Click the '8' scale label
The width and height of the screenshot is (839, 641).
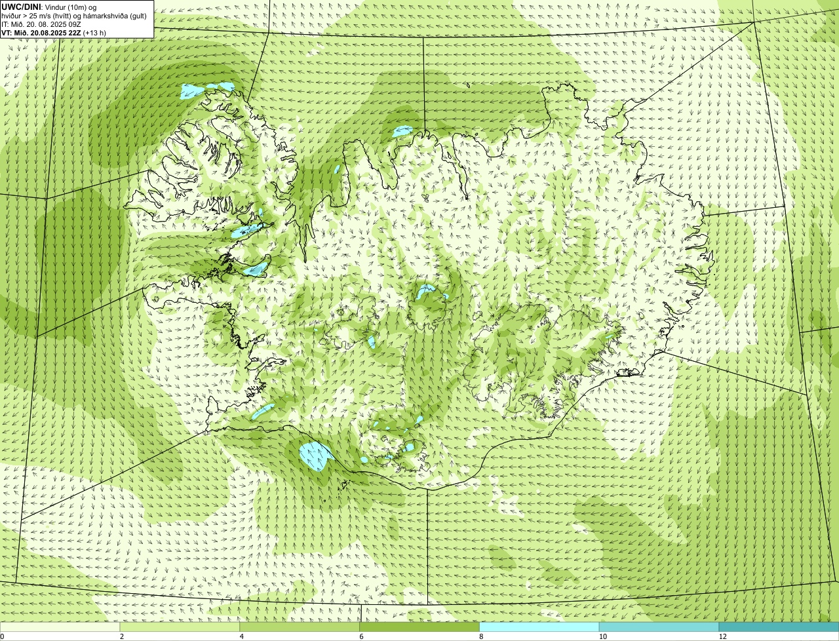[482, 636]
